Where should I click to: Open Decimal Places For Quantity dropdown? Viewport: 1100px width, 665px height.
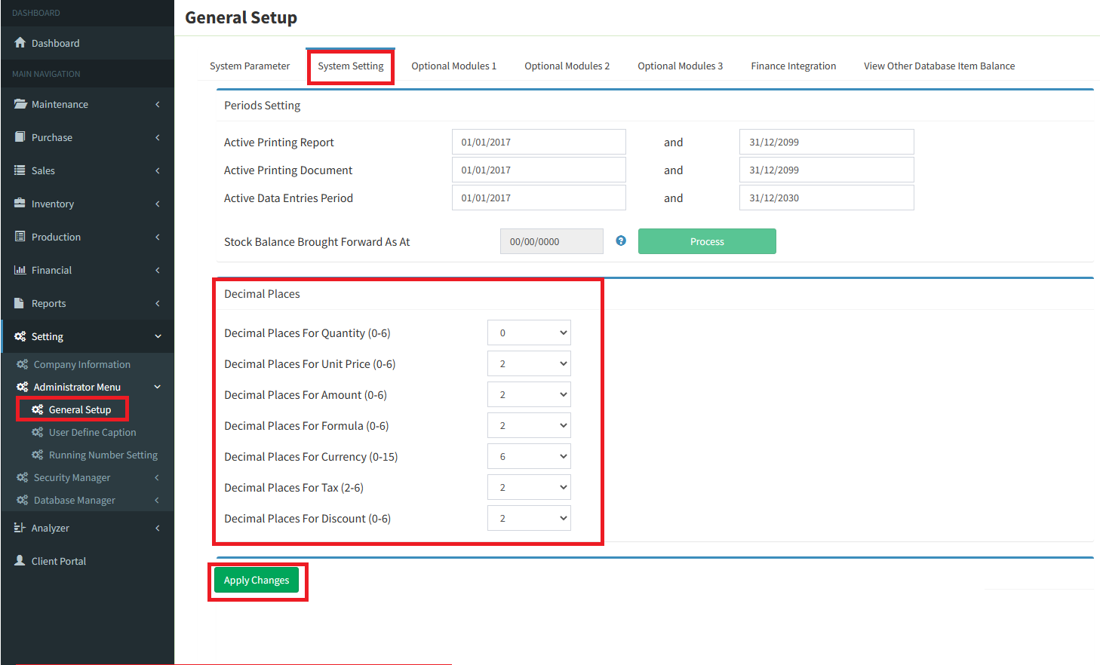(x=529, y=332)
